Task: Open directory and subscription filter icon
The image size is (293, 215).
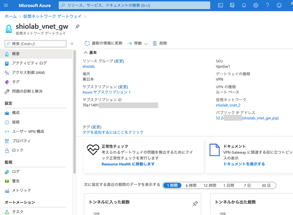Action: click(232, 5)
